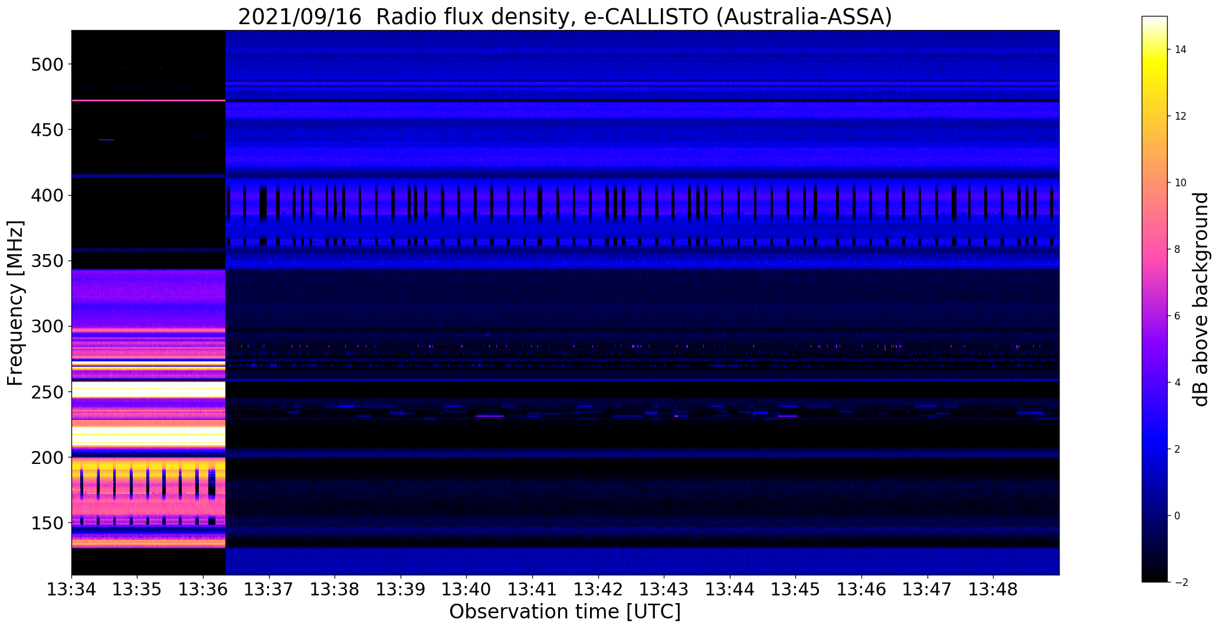1219x629 pixels.
Task: Click the 13:44 time tick label
Action: (730, 590)
